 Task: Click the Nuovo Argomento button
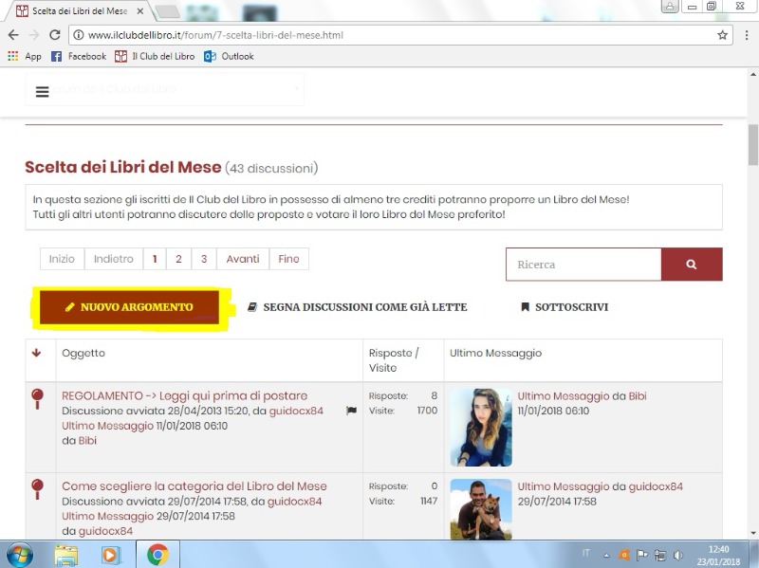(x=129, y=307)
